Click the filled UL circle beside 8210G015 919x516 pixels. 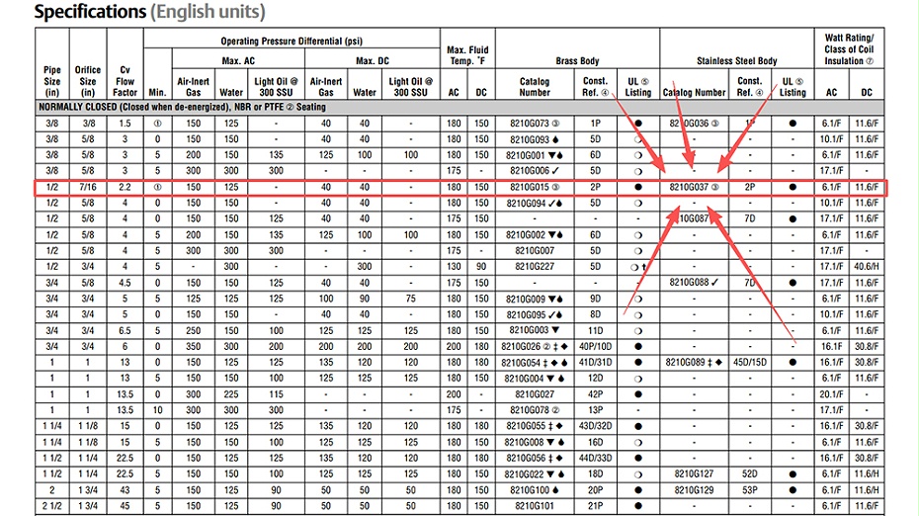click(x=638, y=186)
